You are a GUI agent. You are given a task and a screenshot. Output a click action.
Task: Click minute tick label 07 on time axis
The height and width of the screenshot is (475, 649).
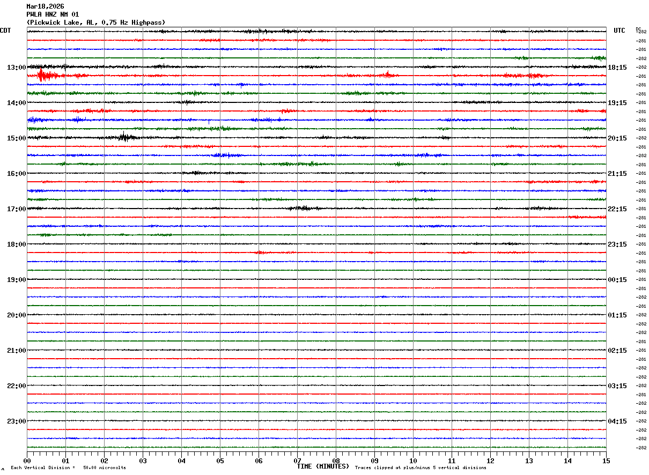(298, 461)
